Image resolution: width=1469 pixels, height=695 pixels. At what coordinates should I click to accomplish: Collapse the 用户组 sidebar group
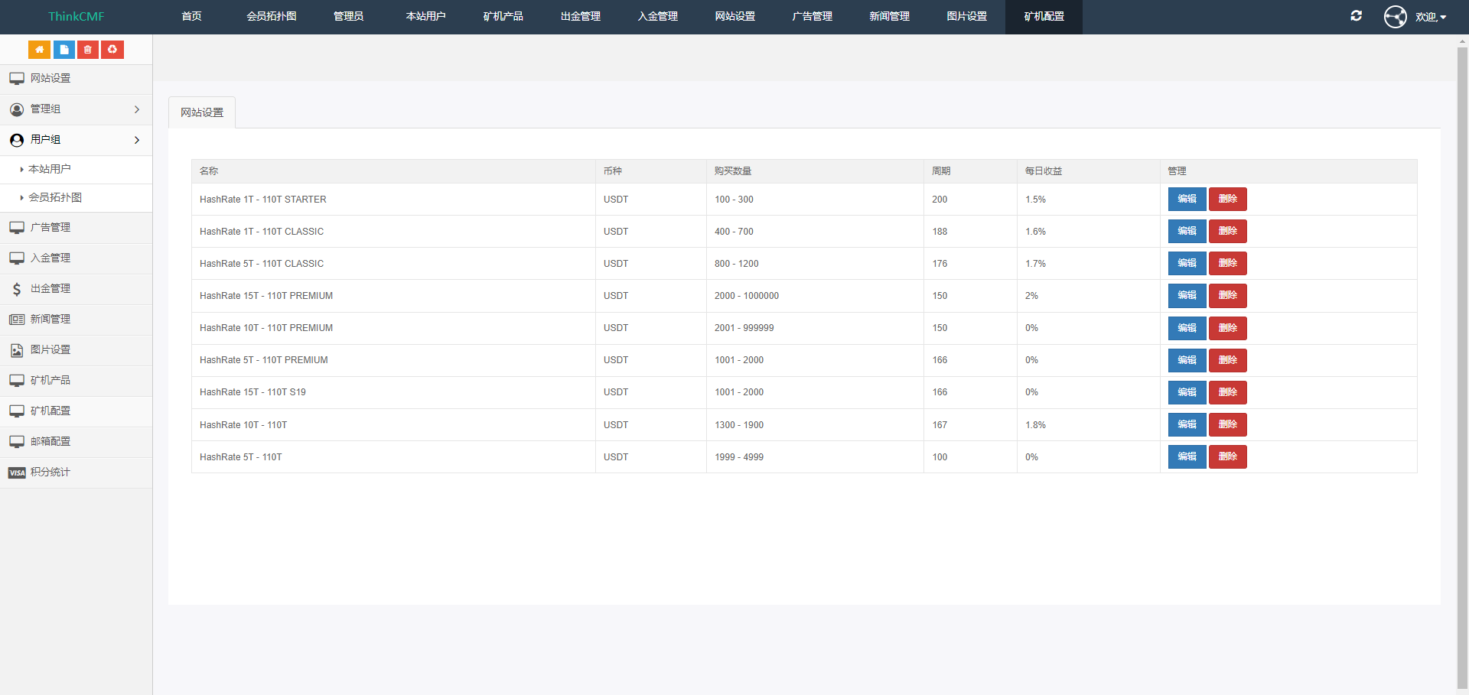click(76, 140)
